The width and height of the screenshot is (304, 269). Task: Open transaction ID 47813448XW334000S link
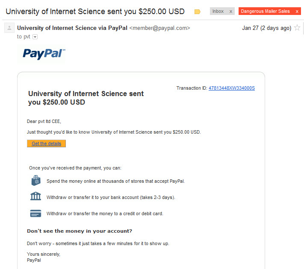coord(232,88)
